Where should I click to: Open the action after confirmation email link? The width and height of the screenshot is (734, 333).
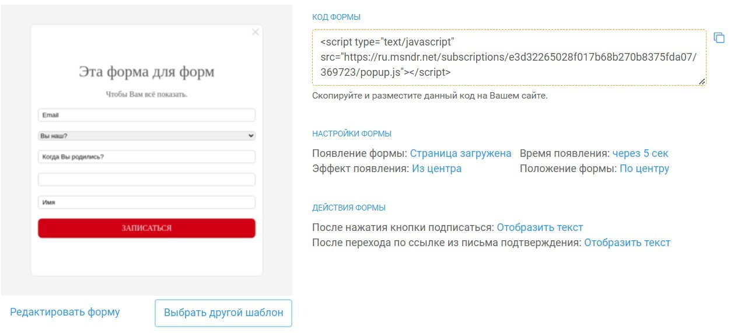627,243
